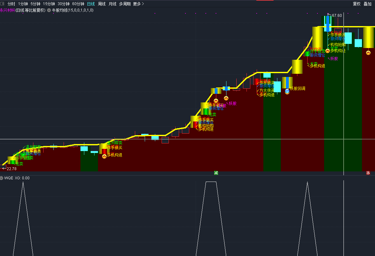The image size is (375, 256).
Task: Select the 日线 daily chart tab
Action: 91,4
